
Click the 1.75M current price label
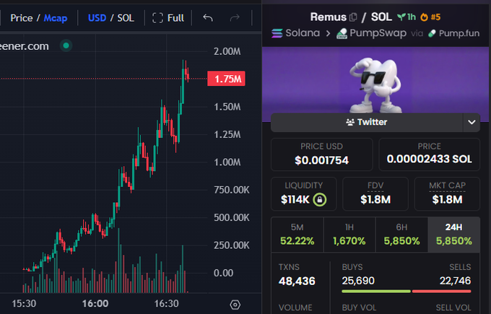[227, 79]
